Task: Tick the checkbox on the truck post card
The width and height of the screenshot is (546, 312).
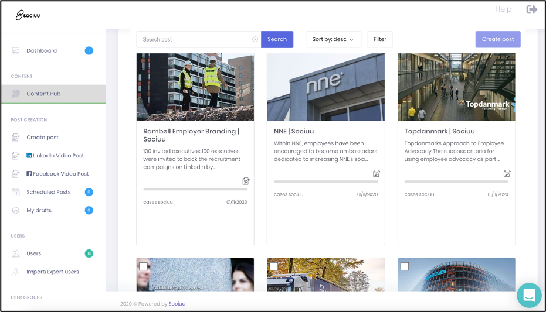Action: [274, 266]
